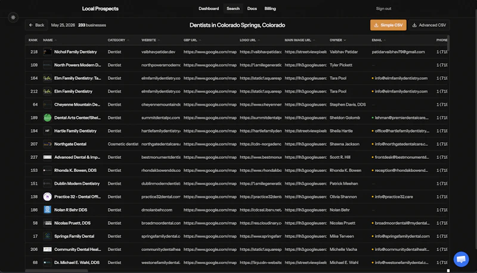
Task: Click Dublin Modern Dentistry logo
Action: (x=48, y=184)
